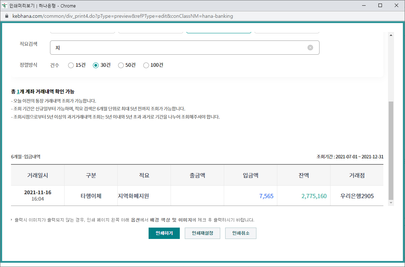Select the 30건 radio option
This screenshot has height=267, width=405.
click(x=96, y=65)
